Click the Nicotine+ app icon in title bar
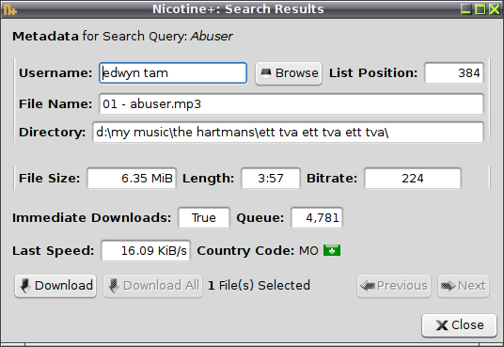 coord(10,9)
